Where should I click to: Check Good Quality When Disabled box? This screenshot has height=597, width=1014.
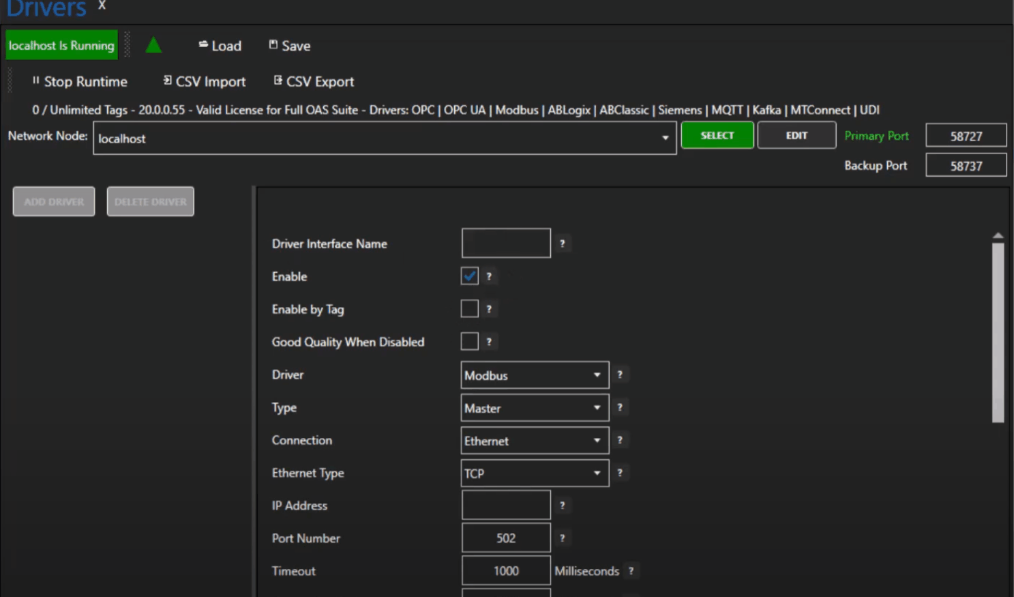click(x=469, y=341)
